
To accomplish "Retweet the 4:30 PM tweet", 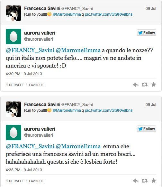I will 145,85.
